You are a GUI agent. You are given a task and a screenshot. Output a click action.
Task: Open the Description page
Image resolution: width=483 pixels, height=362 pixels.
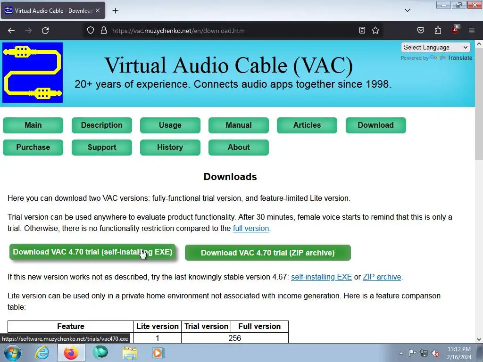(102, 125)
